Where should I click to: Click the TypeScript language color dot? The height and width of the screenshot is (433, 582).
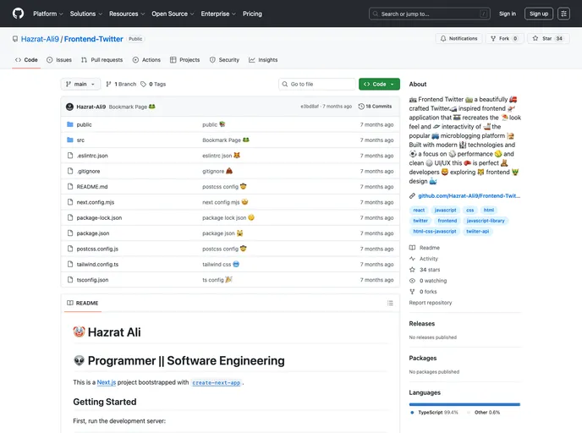coord(412,413)
